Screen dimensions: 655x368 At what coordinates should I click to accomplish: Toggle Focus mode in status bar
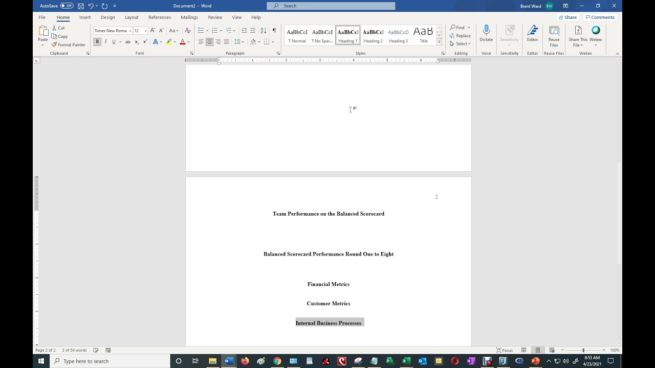pyautogui.click(x=505, y=350)
